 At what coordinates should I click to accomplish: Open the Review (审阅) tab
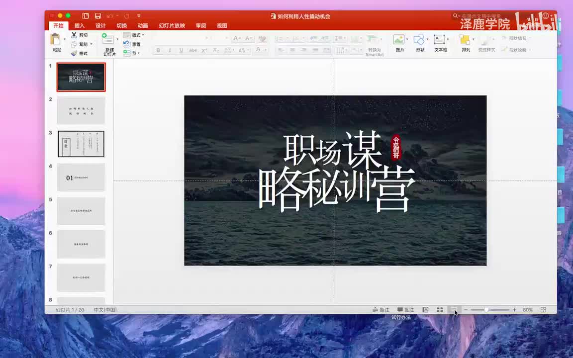[x=200, y=25]
